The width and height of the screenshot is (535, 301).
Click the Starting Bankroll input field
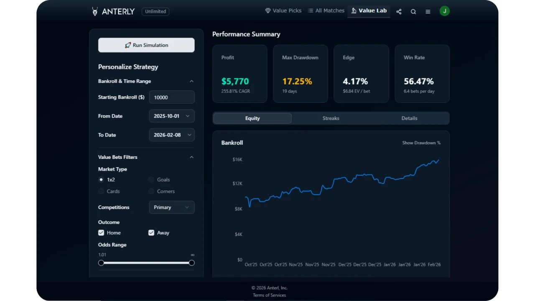(171, 97)
